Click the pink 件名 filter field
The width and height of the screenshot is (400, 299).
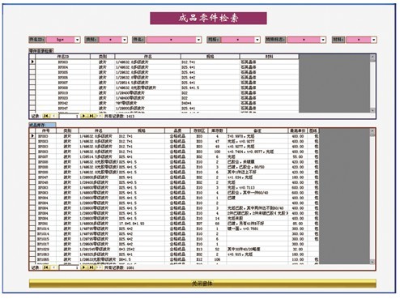(x=171, y=40)
